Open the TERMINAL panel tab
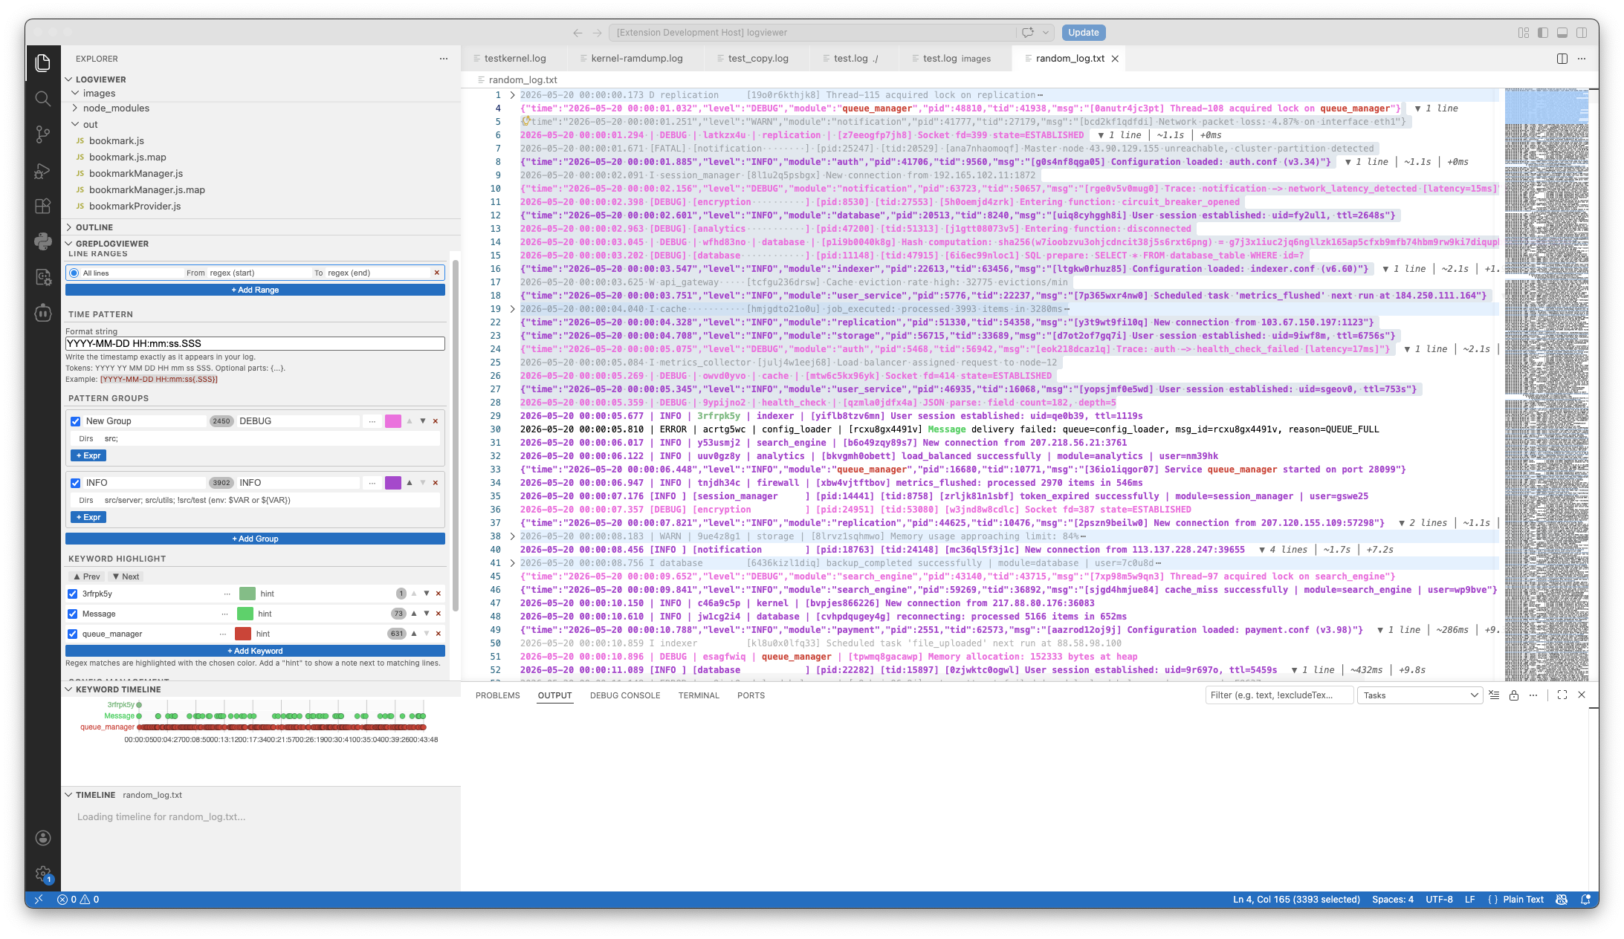1624x939 pixels. click(699, 695)
